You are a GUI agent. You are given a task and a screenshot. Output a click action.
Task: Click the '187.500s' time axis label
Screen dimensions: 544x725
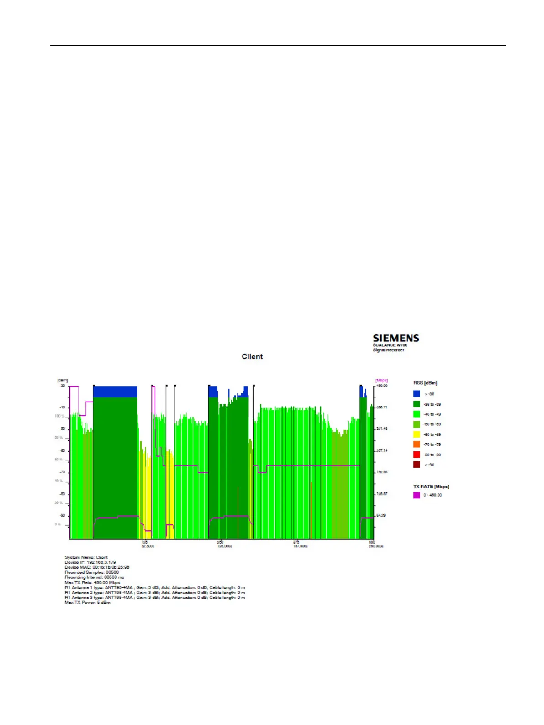301,546
